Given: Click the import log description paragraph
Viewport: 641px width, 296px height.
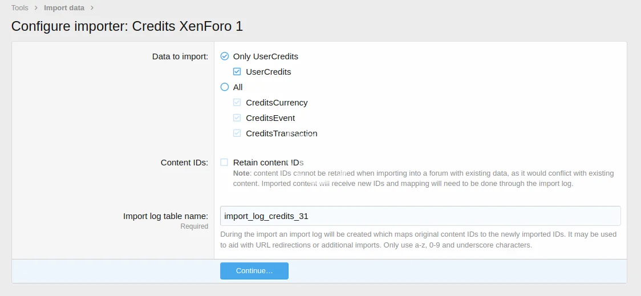Looking at the screenshot, I should click(419, 240).
